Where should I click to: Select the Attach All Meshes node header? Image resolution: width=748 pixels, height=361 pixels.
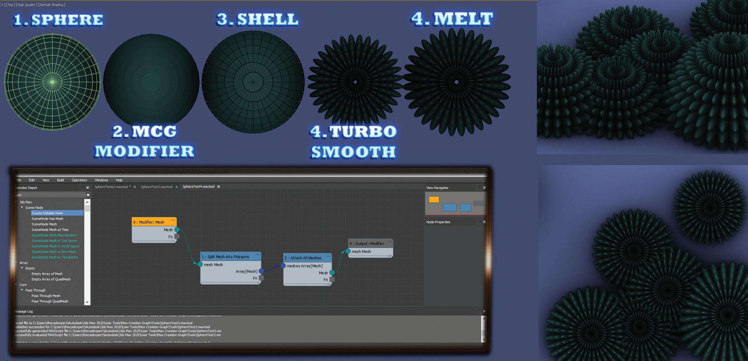coord(308,258)
